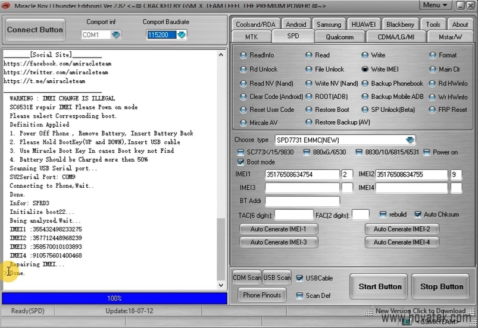Click the Start Button
The height and width of the screenshot is (328, 478).
[x=379, y=286]
